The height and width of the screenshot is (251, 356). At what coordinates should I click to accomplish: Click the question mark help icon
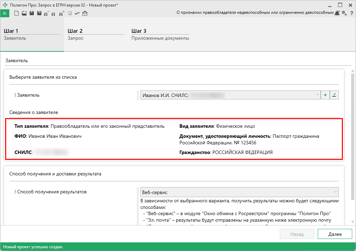[x=352, y=13]
